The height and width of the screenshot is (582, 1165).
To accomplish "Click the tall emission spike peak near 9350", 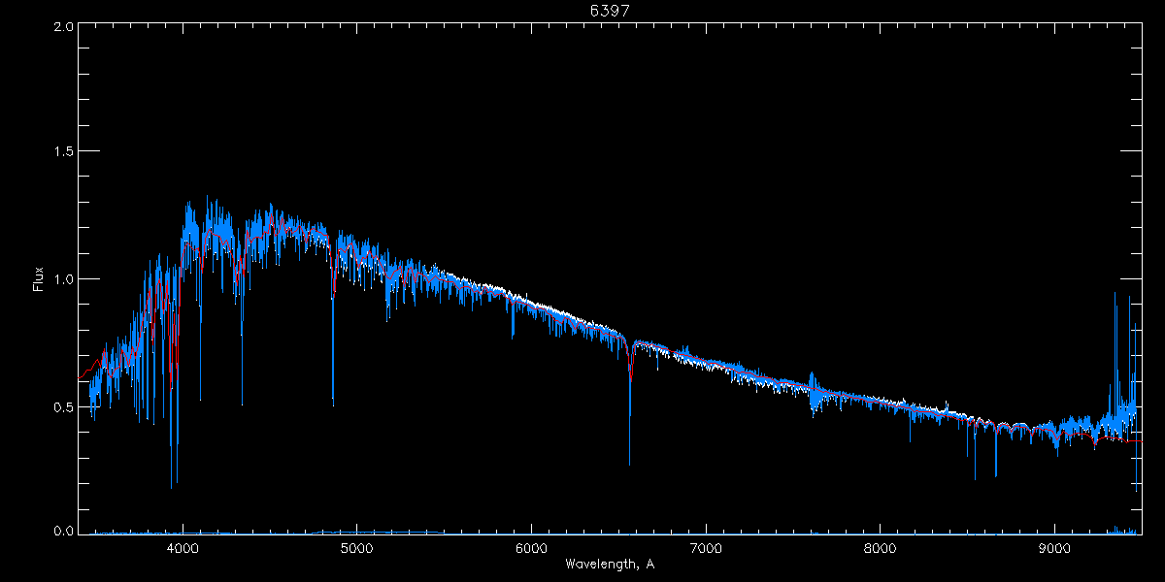I will pyautogui.click(x=1115, y=294).
